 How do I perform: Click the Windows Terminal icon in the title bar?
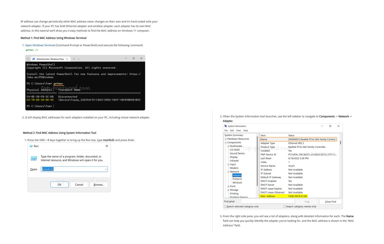pyautogui.click(x=28, y=58)
